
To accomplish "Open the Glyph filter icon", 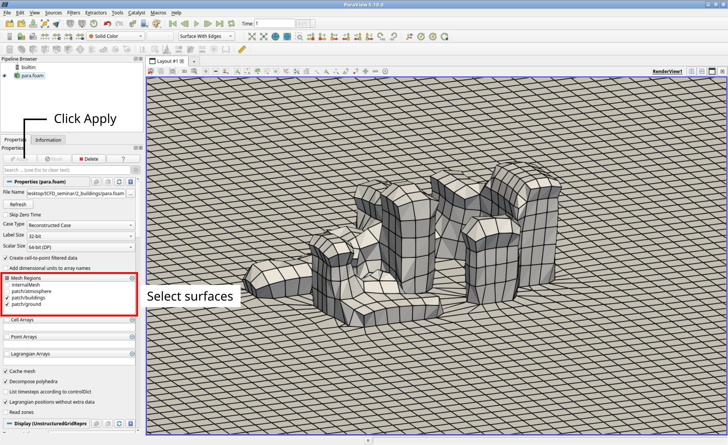I will (x=80, y=49).
